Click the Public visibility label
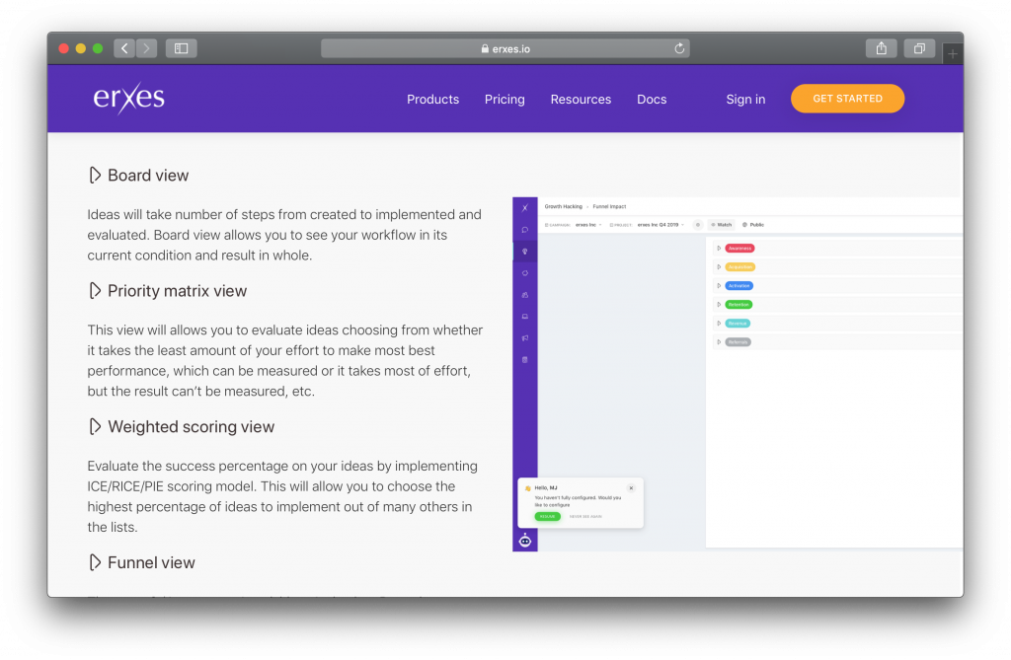Viewport: 1011px width, 660px height. 753,225
